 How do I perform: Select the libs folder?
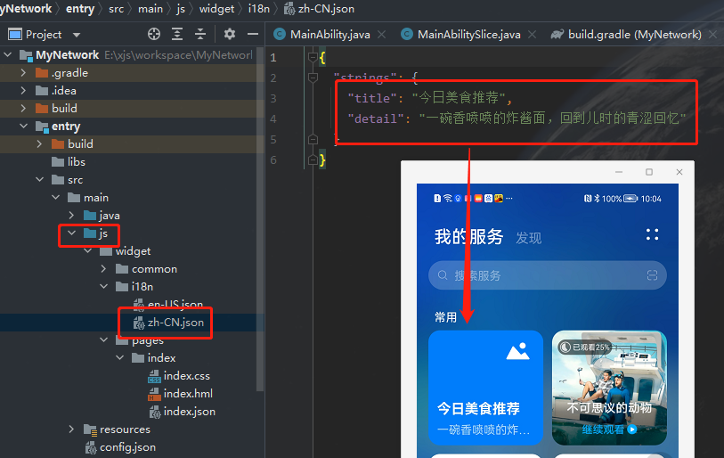point(69,162)
